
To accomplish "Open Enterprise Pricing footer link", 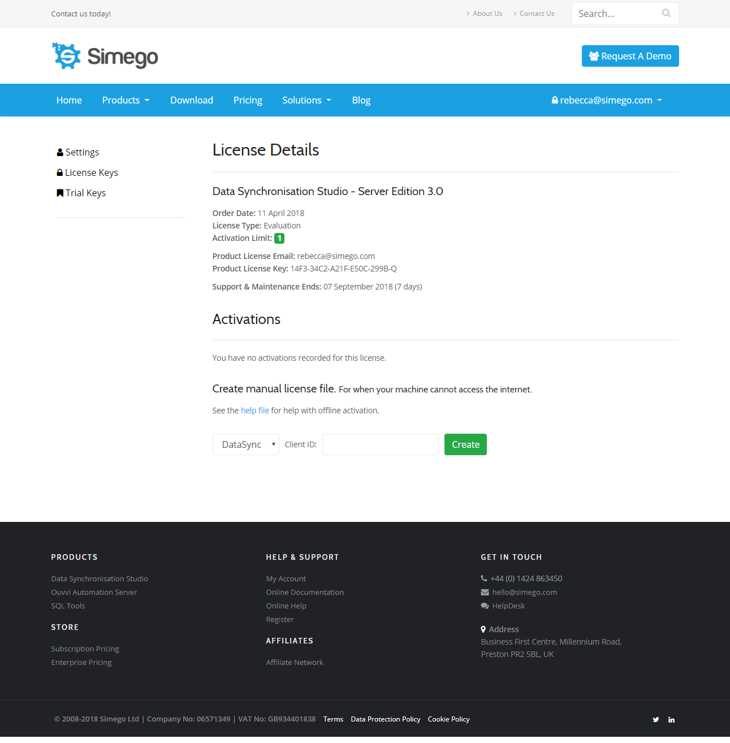I will pyautogui.click(x=81, y=662).
